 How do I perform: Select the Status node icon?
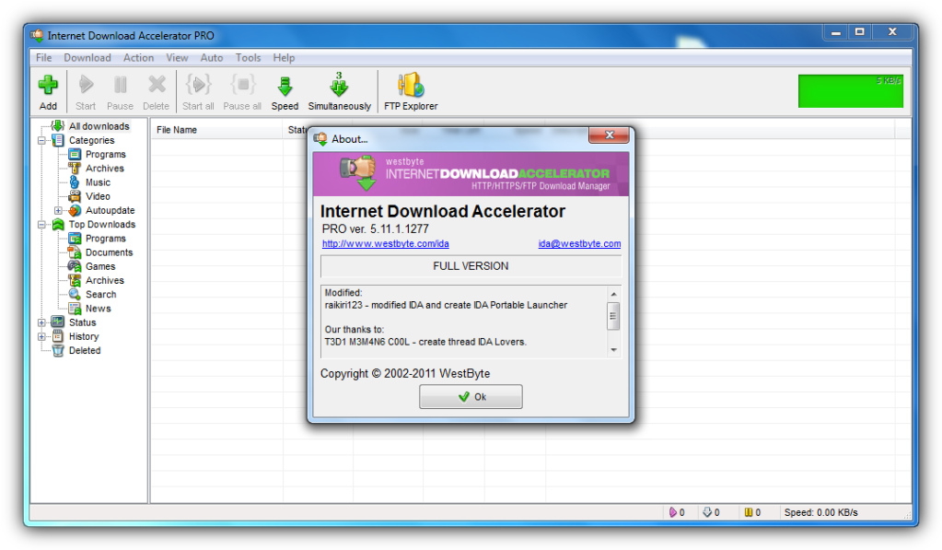pyautogui.click(x=58, y=322)
